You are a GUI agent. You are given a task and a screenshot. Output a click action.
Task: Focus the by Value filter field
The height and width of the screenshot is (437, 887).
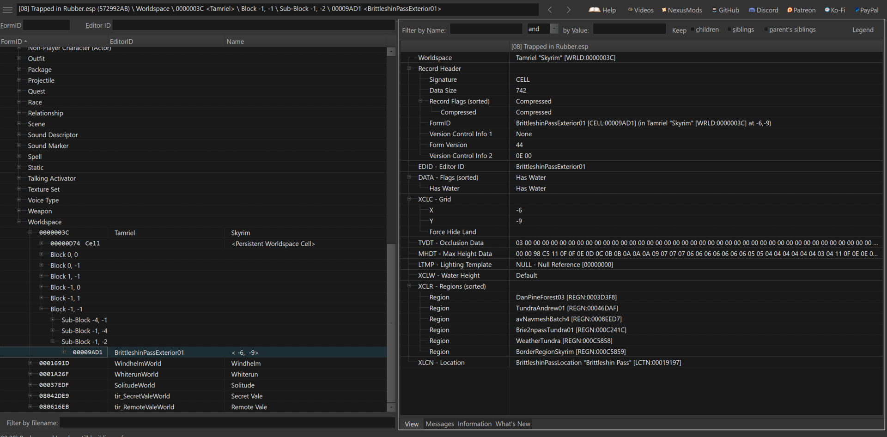click(629, 29)
